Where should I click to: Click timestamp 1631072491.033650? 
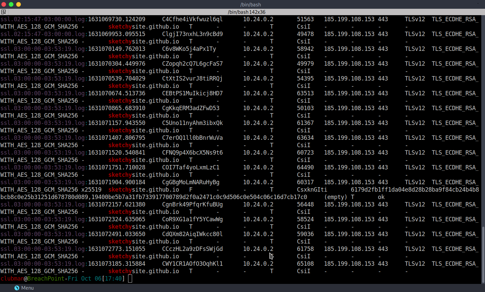point(117,234)
